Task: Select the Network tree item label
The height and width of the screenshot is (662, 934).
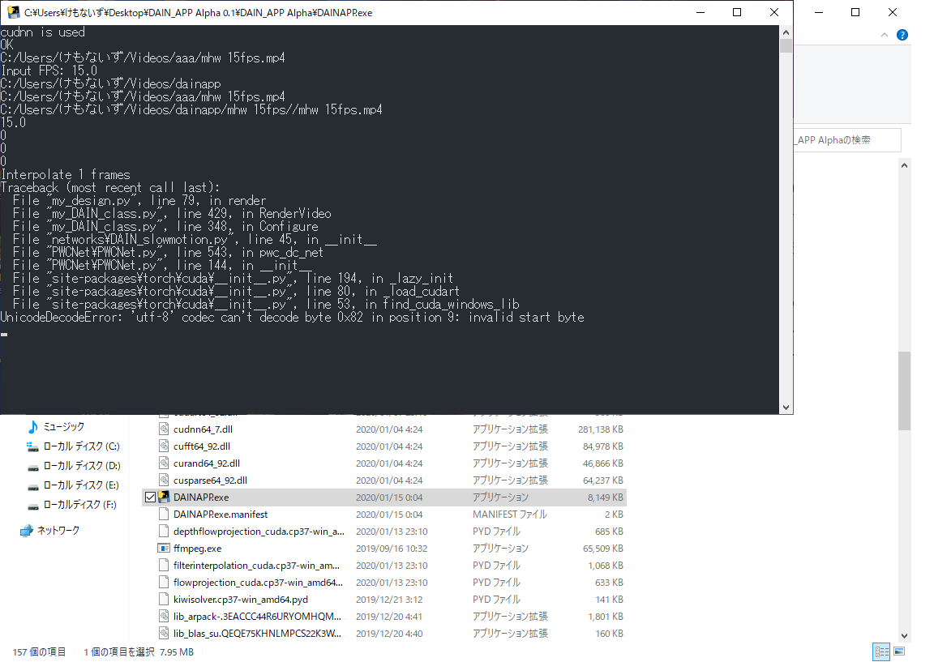Action: pos(58,531)
